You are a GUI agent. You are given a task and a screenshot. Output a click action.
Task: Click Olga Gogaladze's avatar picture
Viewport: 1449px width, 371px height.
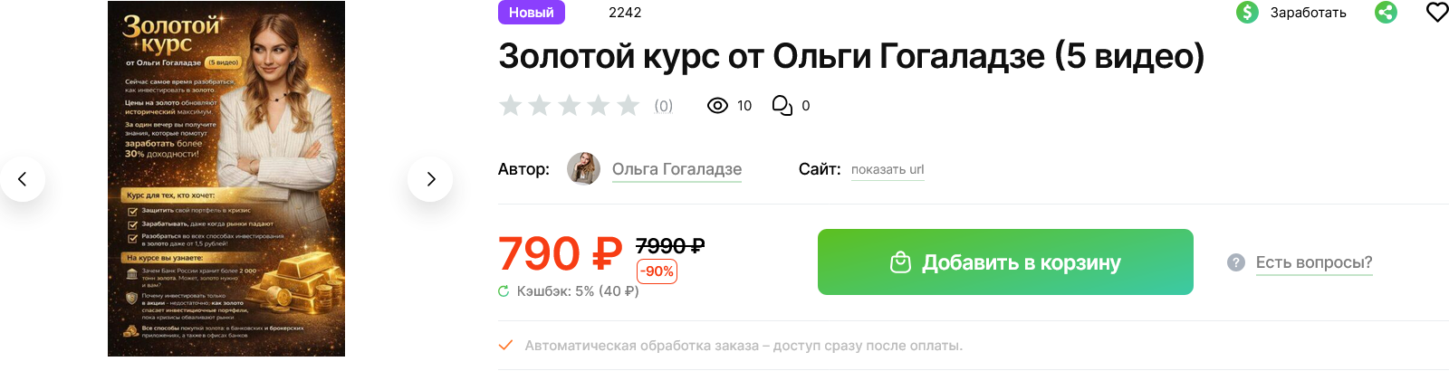click(x=583, y=169)
